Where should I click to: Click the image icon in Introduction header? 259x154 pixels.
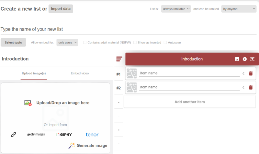237,59
